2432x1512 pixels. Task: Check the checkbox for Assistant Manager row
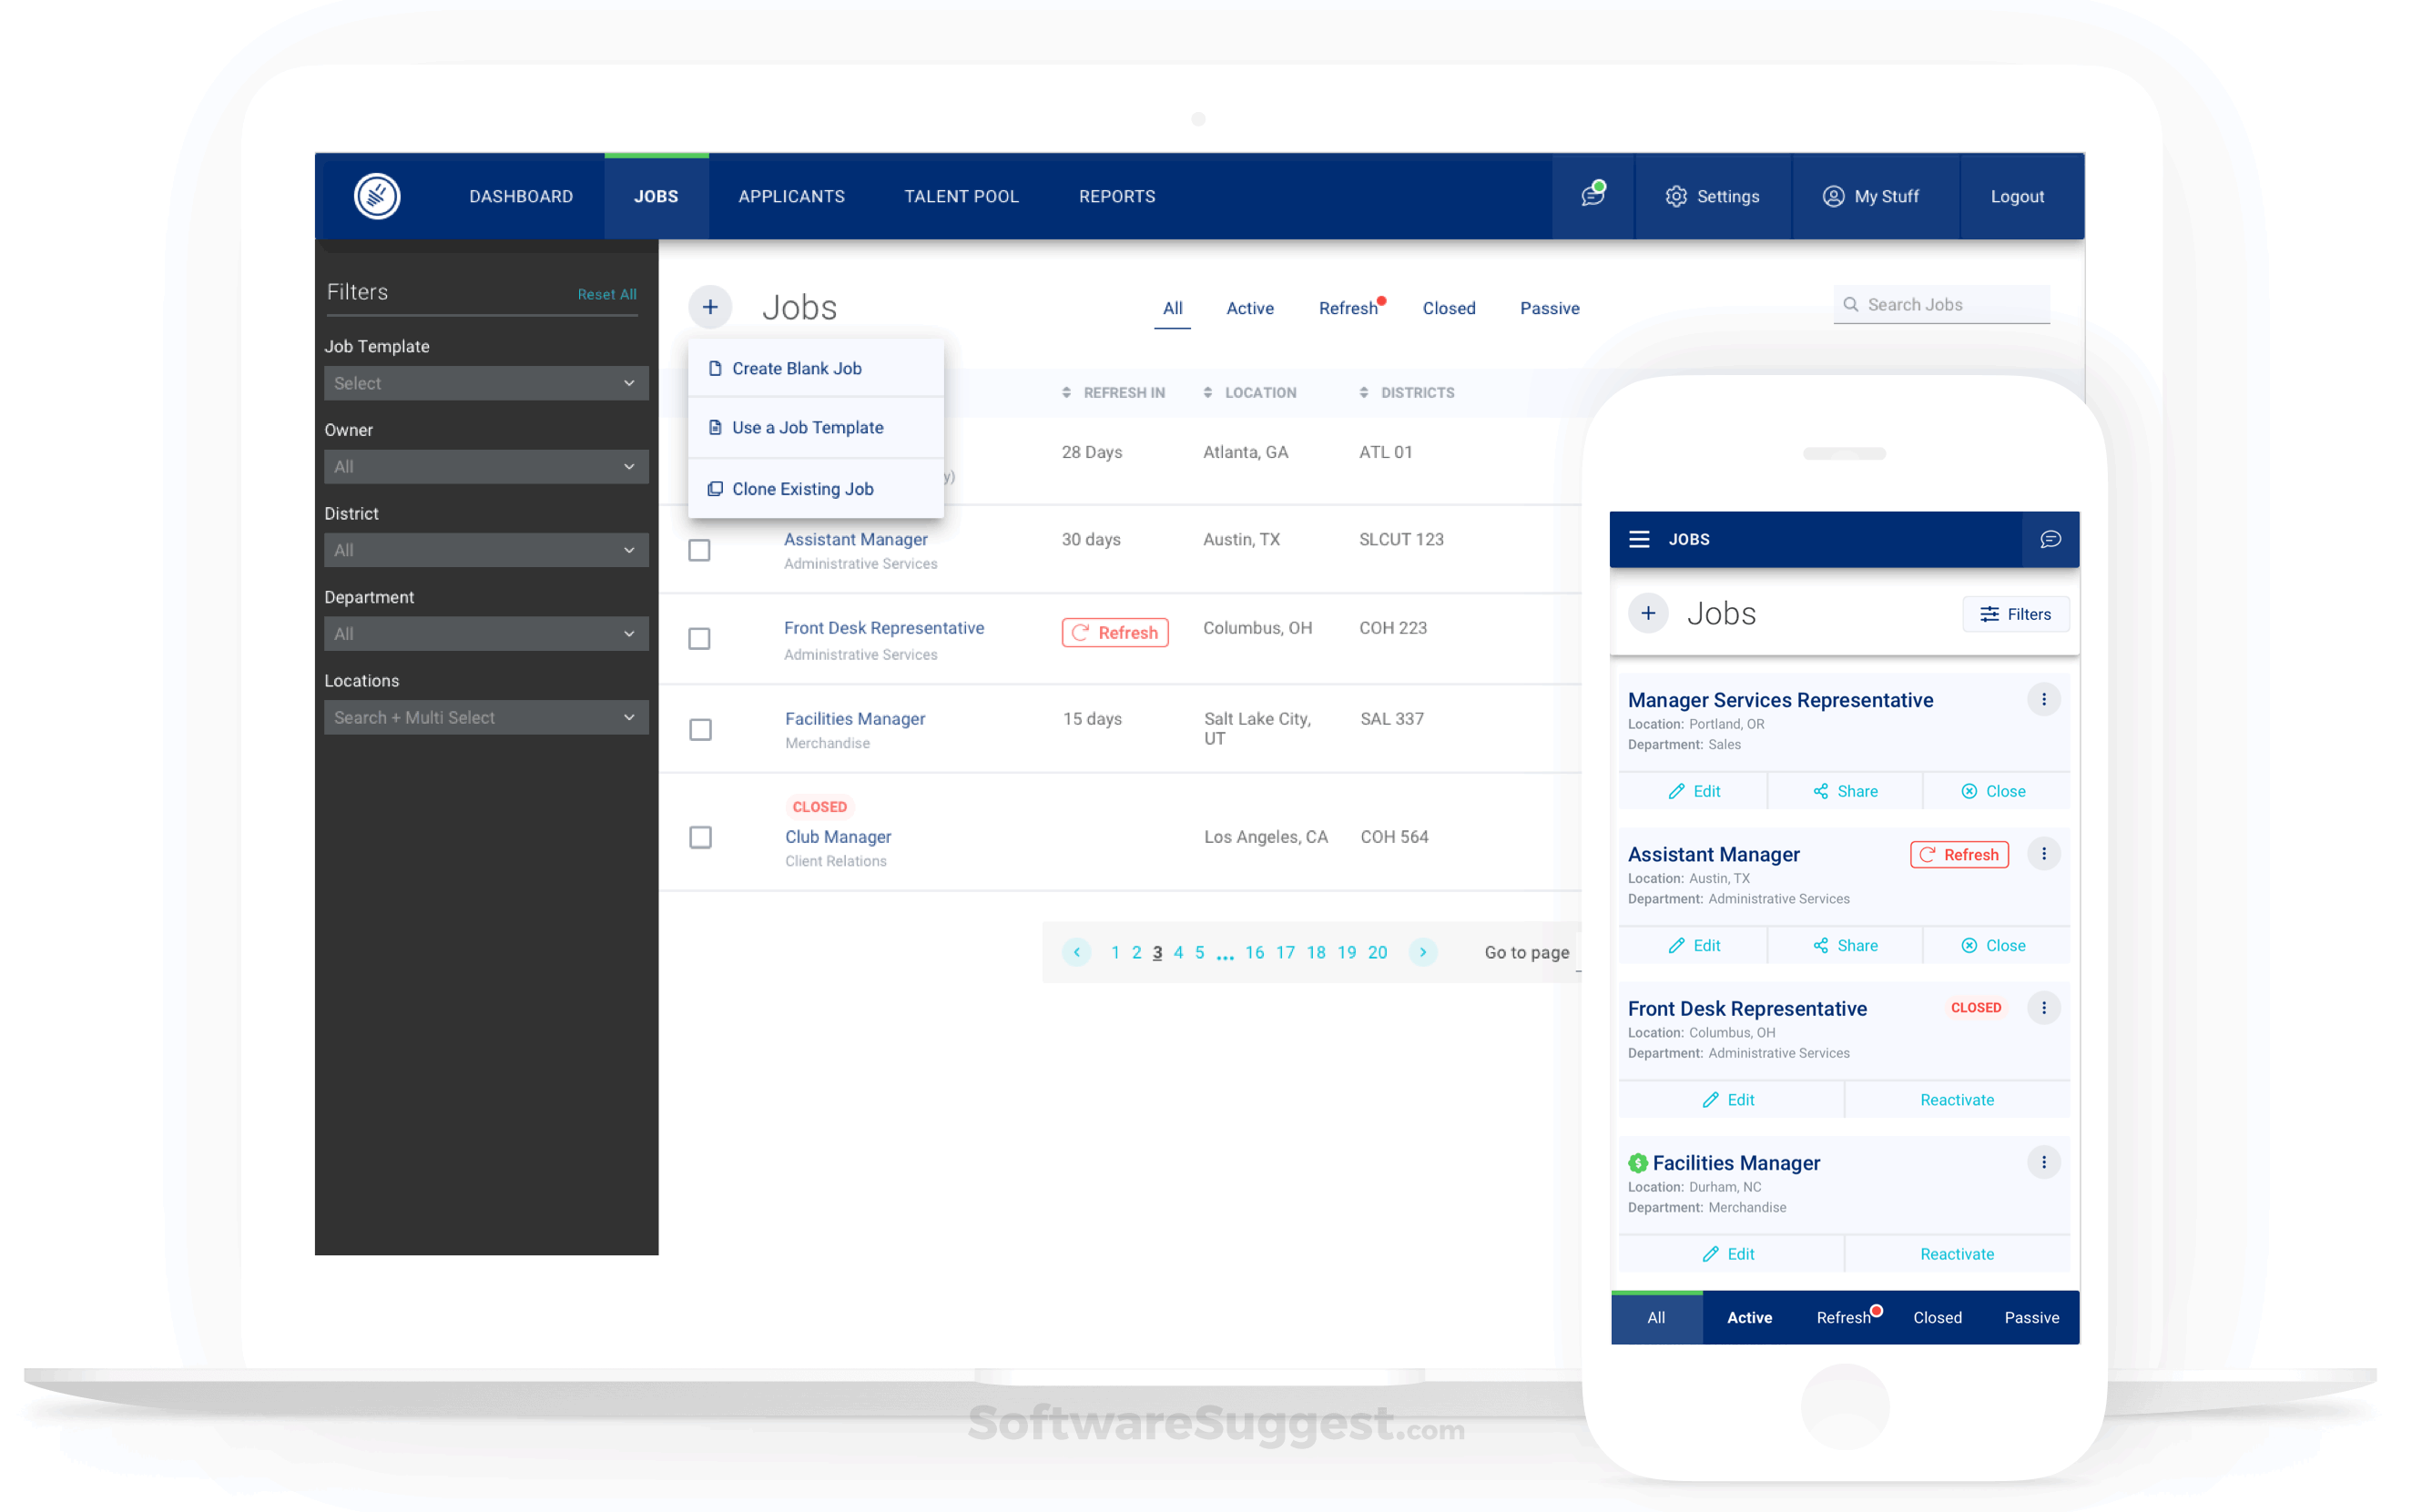pos(699,550)
